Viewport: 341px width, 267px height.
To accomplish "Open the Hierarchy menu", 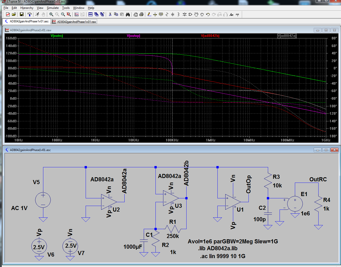I will (x=27, y=8).
